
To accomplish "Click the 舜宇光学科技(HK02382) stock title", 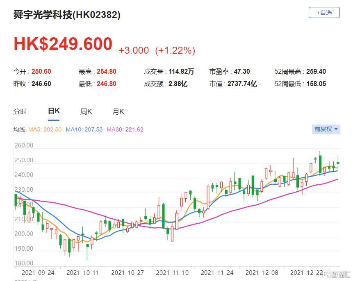I will [67, 15].
